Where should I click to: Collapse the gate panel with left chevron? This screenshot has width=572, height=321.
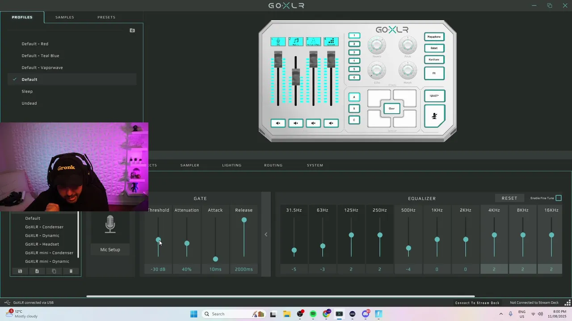coord(266,235)
